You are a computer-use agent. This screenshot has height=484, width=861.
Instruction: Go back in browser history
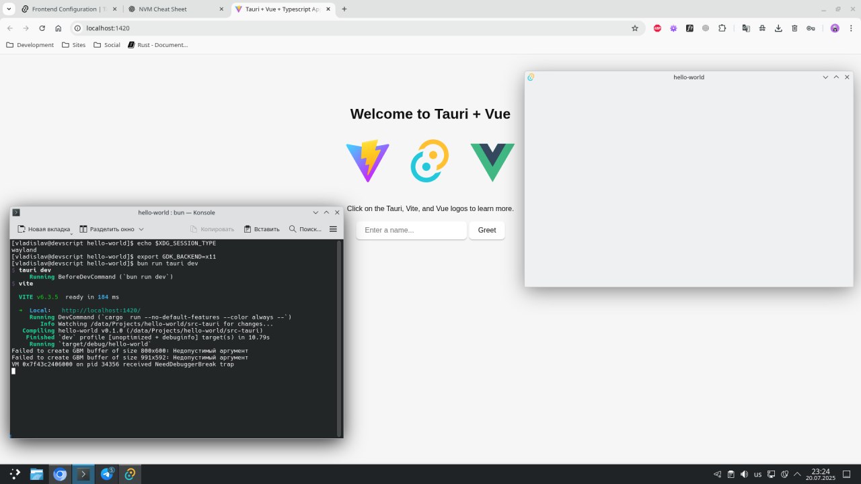(10, 28)
